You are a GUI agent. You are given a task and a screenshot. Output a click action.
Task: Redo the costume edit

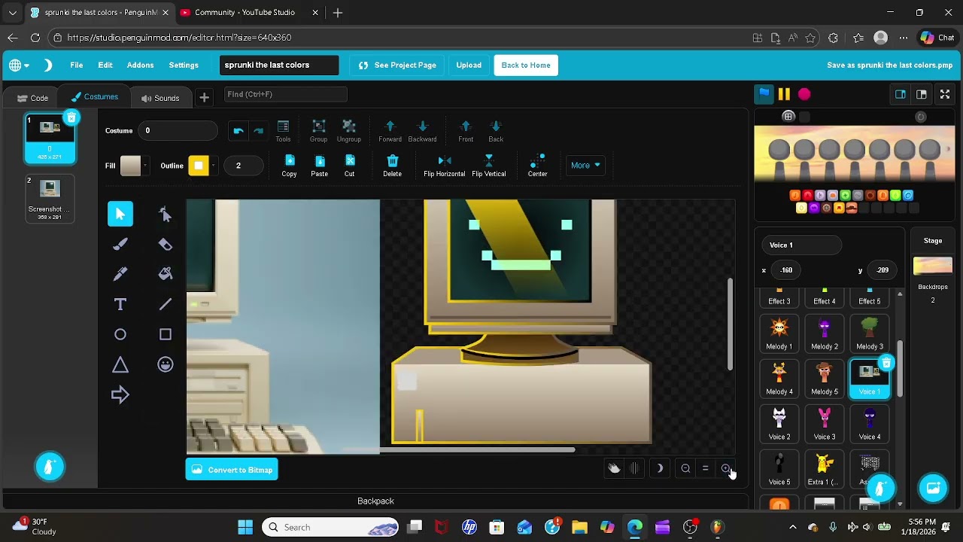(258, 131)
